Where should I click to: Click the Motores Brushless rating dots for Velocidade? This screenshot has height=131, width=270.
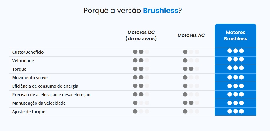point(235,59)
